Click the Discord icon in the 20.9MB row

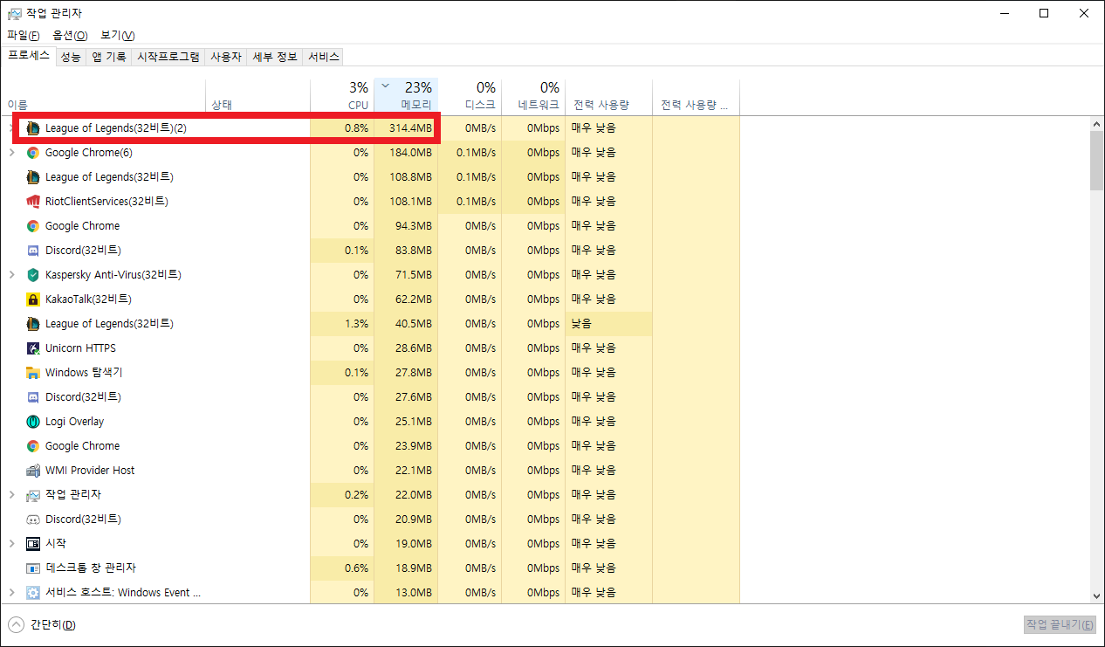click(x=33, y=520)
